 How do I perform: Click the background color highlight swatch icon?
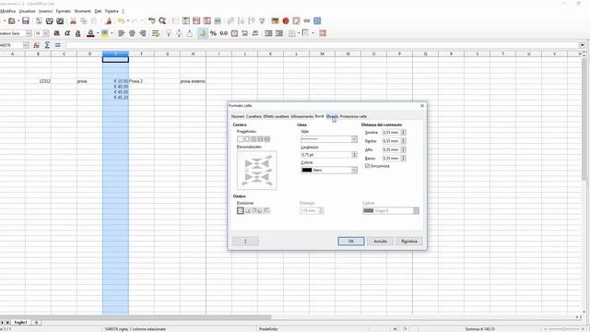[104, 33]
